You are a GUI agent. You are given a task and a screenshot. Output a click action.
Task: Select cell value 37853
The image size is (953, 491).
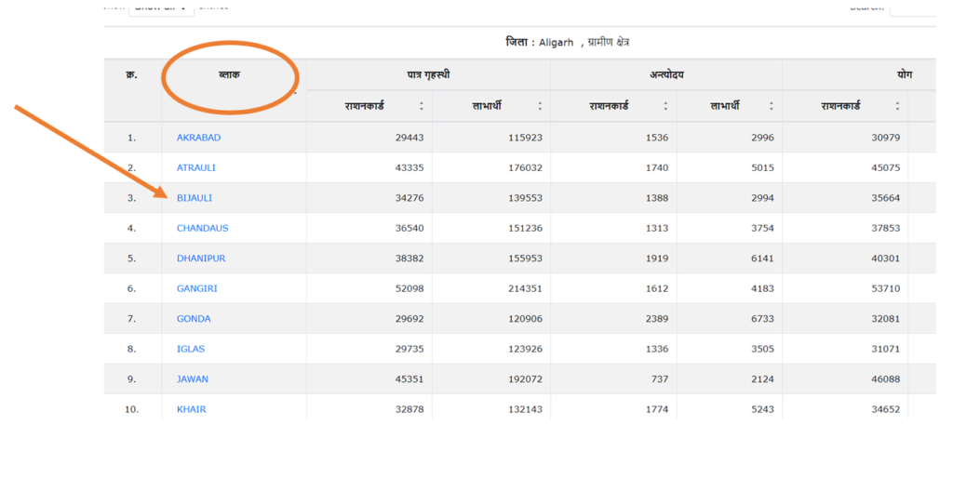(886, 229)
